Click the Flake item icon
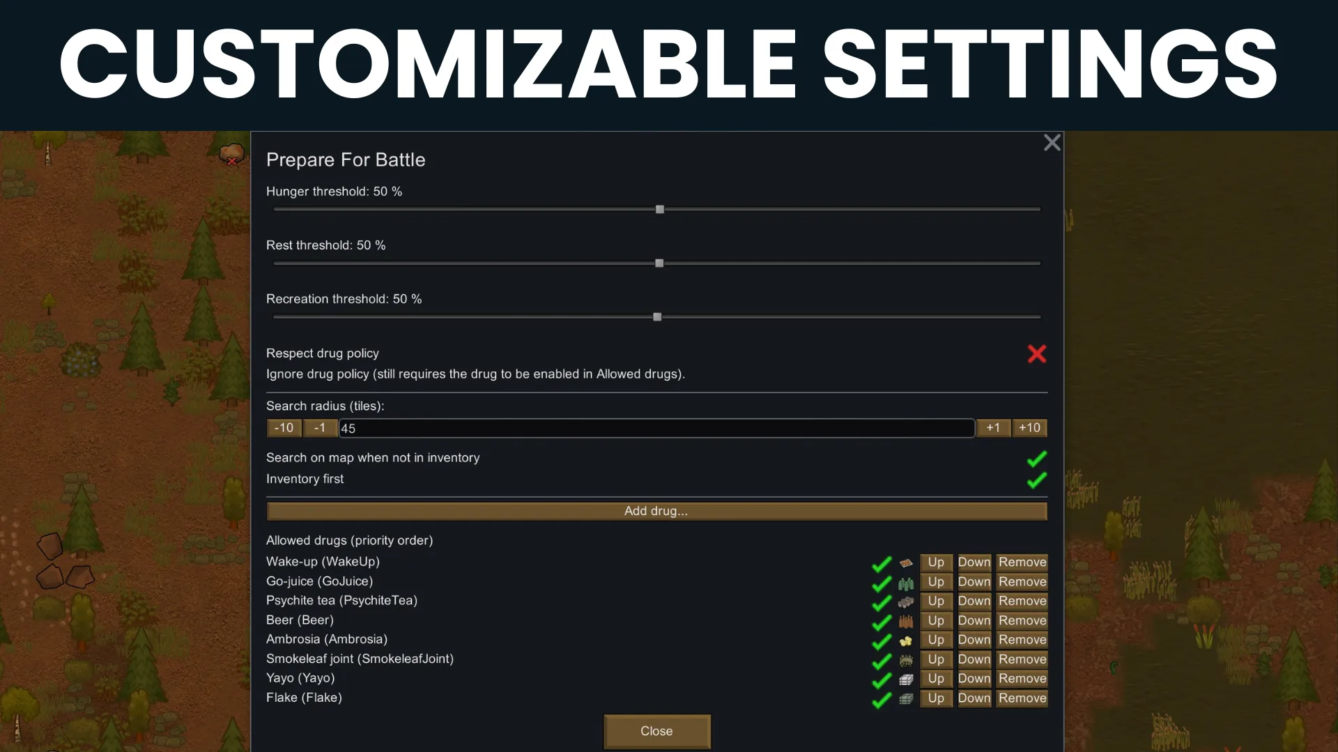1338x752 pixels. coord(906,698)
